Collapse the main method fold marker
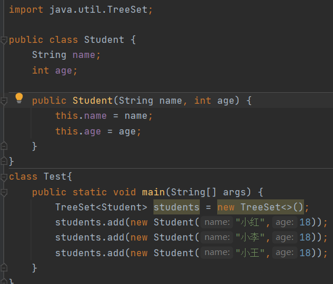Image resolution: width=333 pixels, height=284 pixels. click(x=4, y=192)
